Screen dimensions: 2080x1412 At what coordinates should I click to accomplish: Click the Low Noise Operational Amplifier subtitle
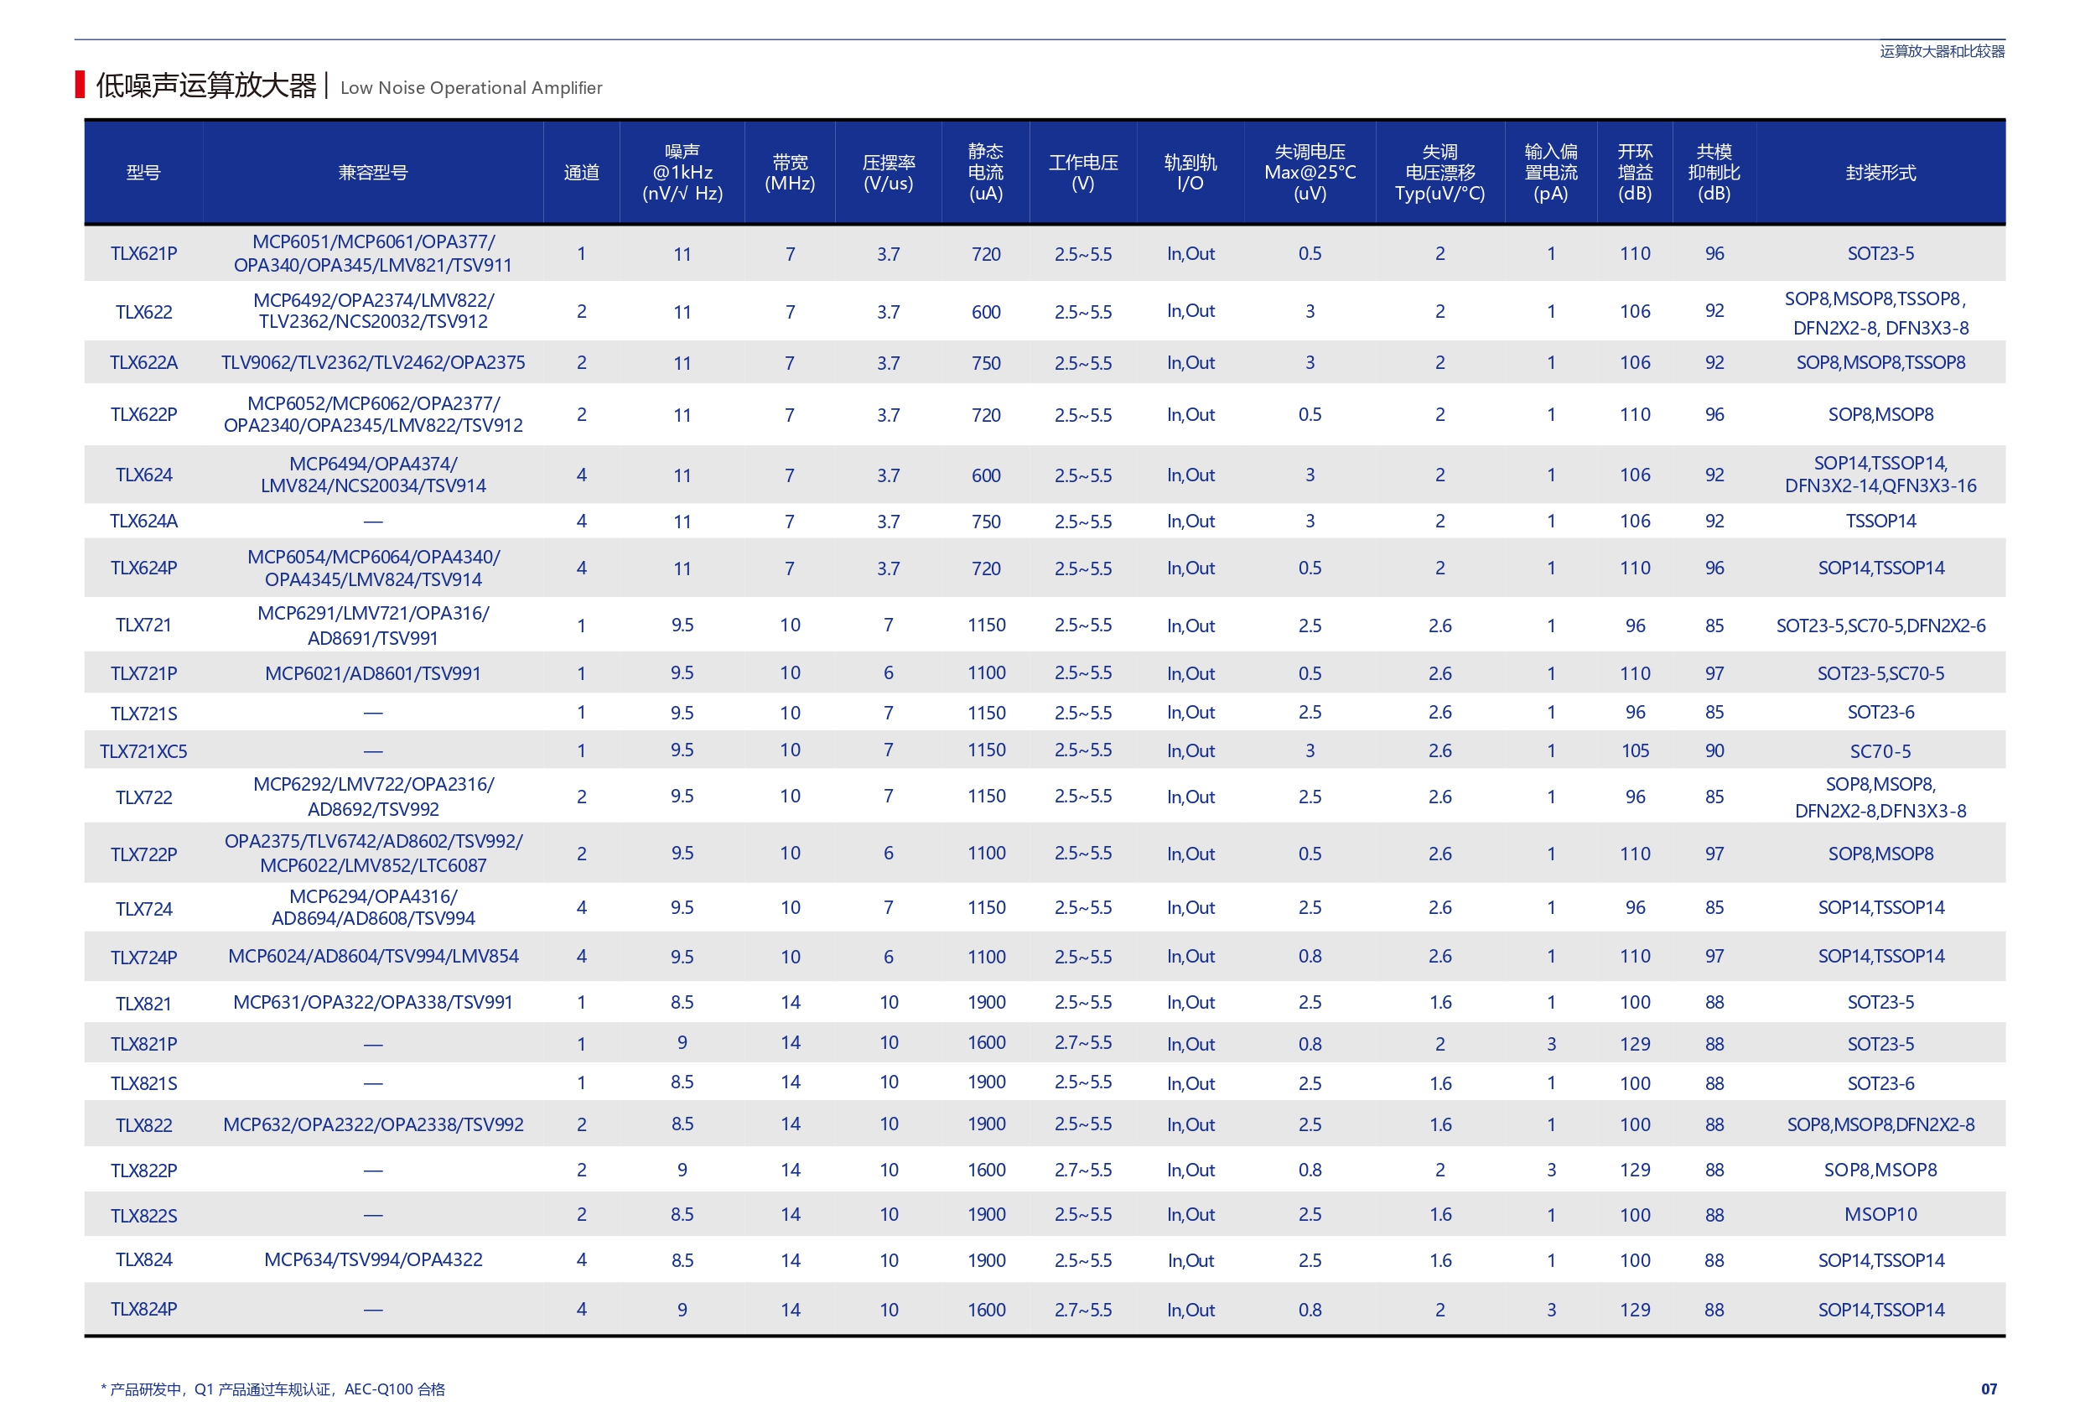pyautogui.click(x=471, y=88)
